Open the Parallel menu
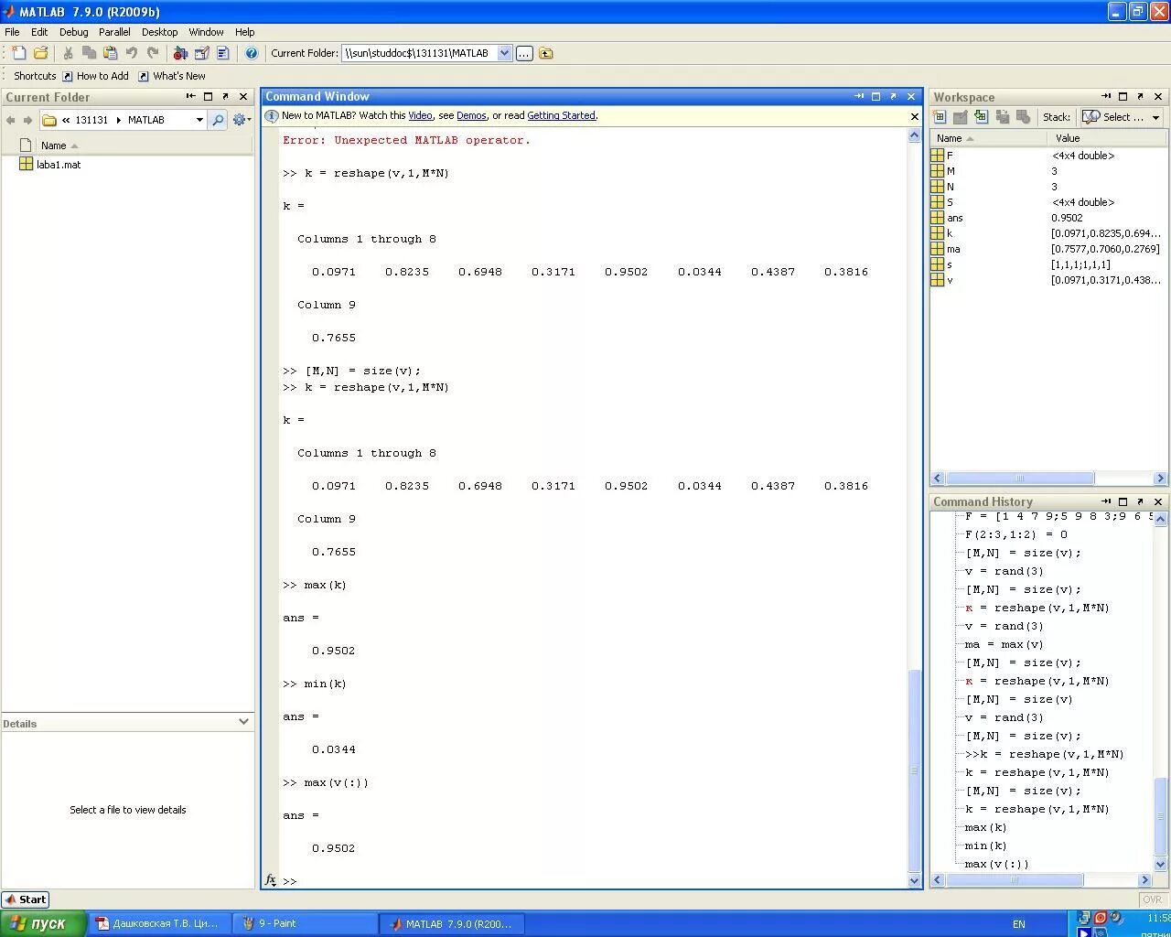The width and height of the screenshot is (1171, 937). [x=114, y=32]
